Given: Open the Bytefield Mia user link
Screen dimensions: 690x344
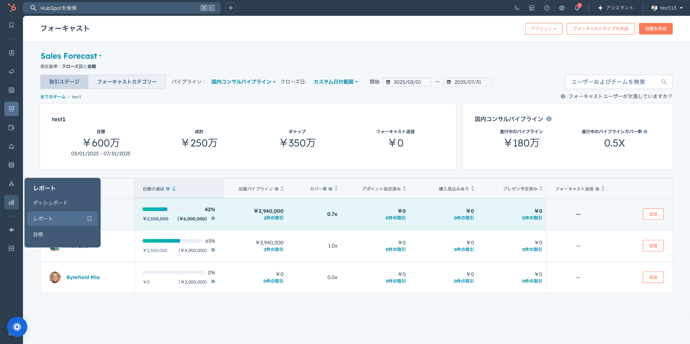Looking at the screenshot, I should click(x=83, y=277).
